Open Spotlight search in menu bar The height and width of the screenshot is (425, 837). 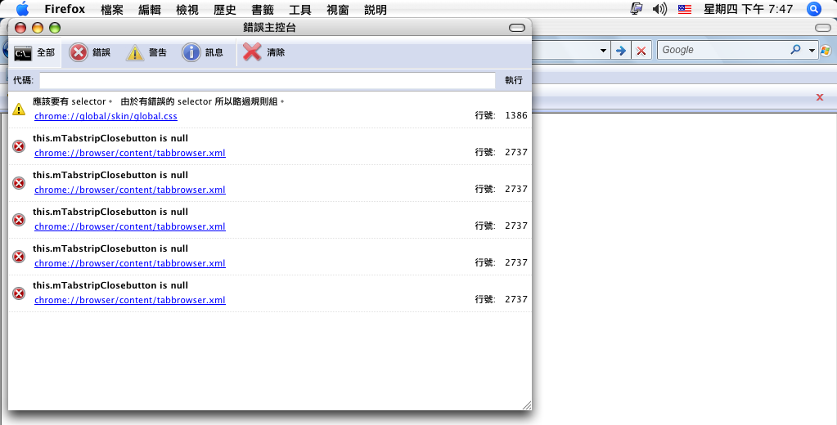(813, 9)
